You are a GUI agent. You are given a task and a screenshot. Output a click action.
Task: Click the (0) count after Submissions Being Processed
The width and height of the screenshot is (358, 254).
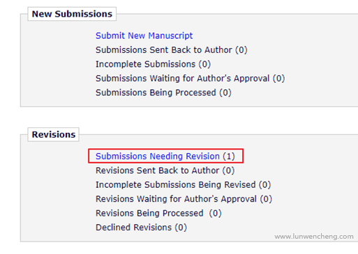pyautogui.click(x=225, y=93)
